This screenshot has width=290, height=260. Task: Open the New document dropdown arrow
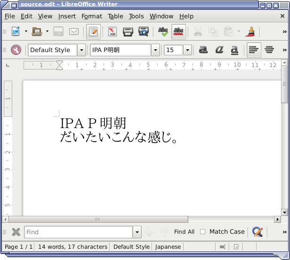[26, 31]
